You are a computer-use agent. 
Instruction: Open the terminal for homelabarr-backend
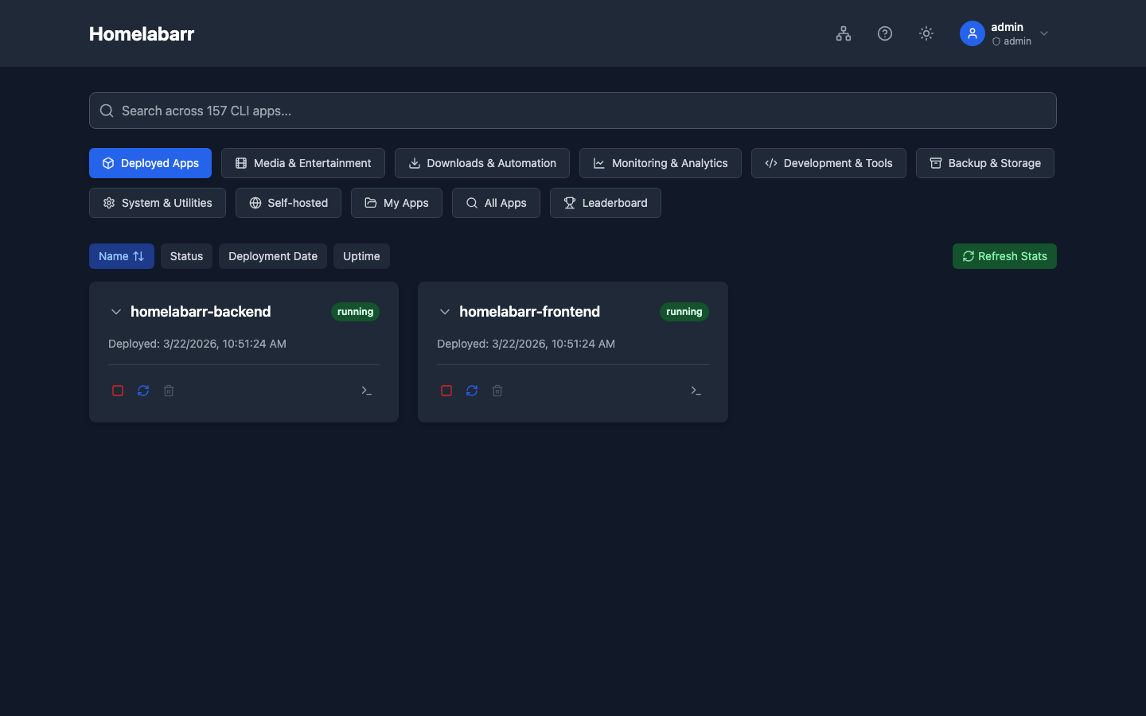pos(366,391)
